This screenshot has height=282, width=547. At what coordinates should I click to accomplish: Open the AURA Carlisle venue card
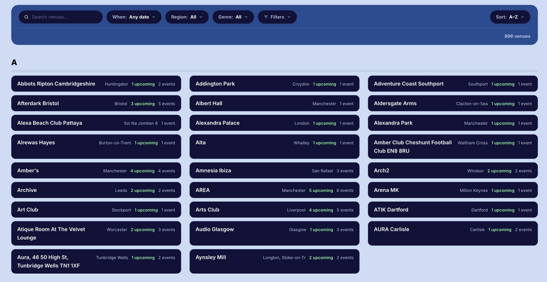[x=453, y=233]
